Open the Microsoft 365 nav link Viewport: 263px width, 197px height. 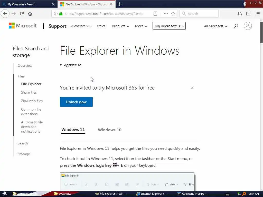81,26
